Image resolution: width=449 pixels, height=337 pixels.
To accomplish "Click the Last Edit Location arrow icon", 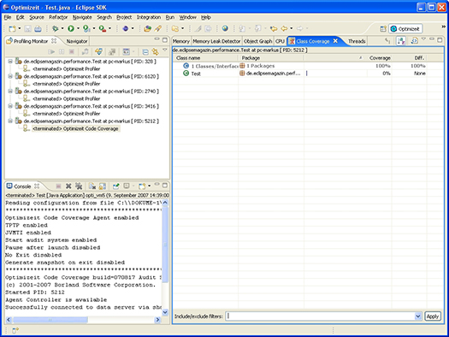I will [274, 28].
